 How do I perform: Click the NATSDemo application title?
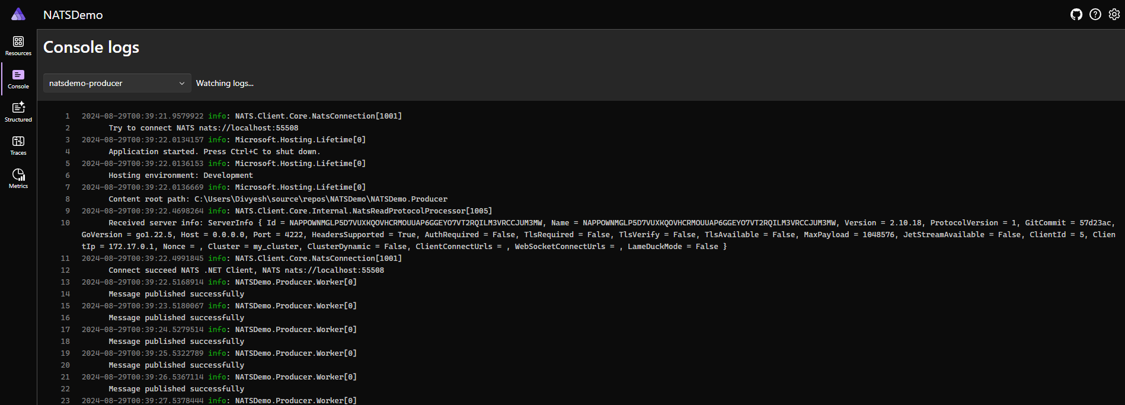[x=73, y=15]
